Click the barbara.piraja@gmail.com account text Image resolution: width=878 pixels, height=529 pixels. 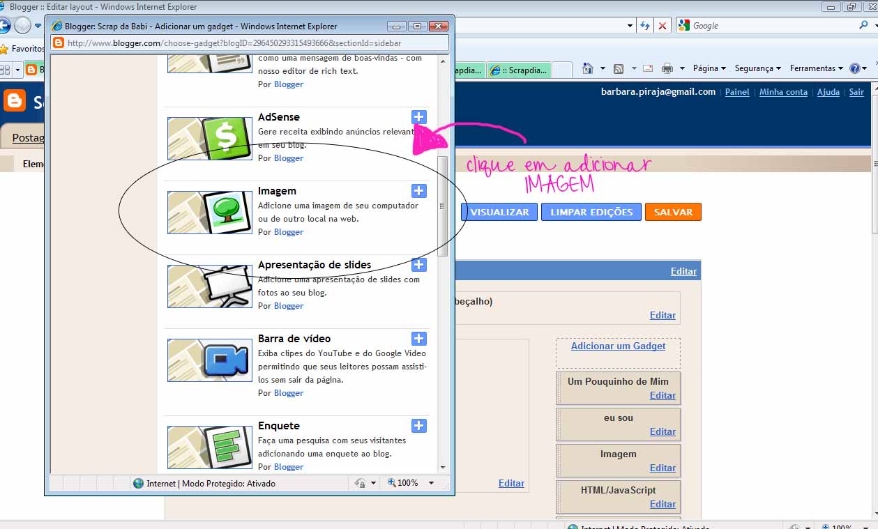pyautogui.click(x=658, y=92)
